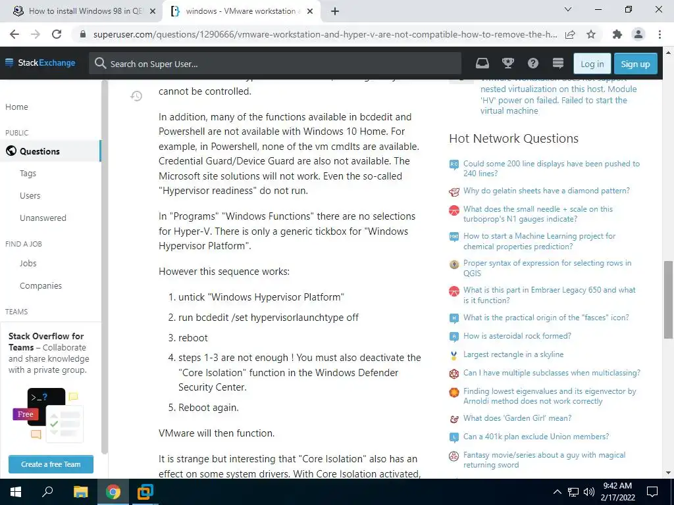Open the tab search dropdown arrow
This screenshot has width=674, height=505.
pos(567,9)
